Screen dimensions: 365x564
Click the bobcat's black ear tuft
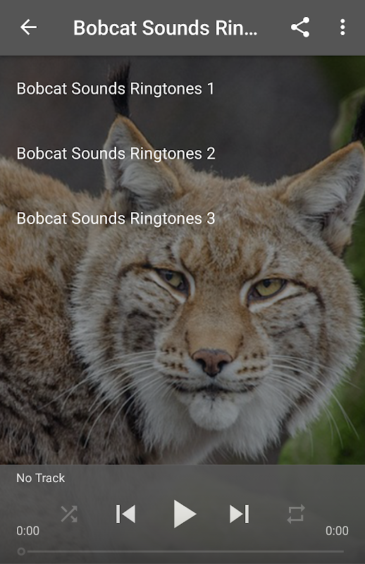coord(120,90)
